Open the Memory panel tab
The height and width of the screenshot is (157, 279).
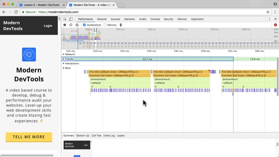coord(182,19)
